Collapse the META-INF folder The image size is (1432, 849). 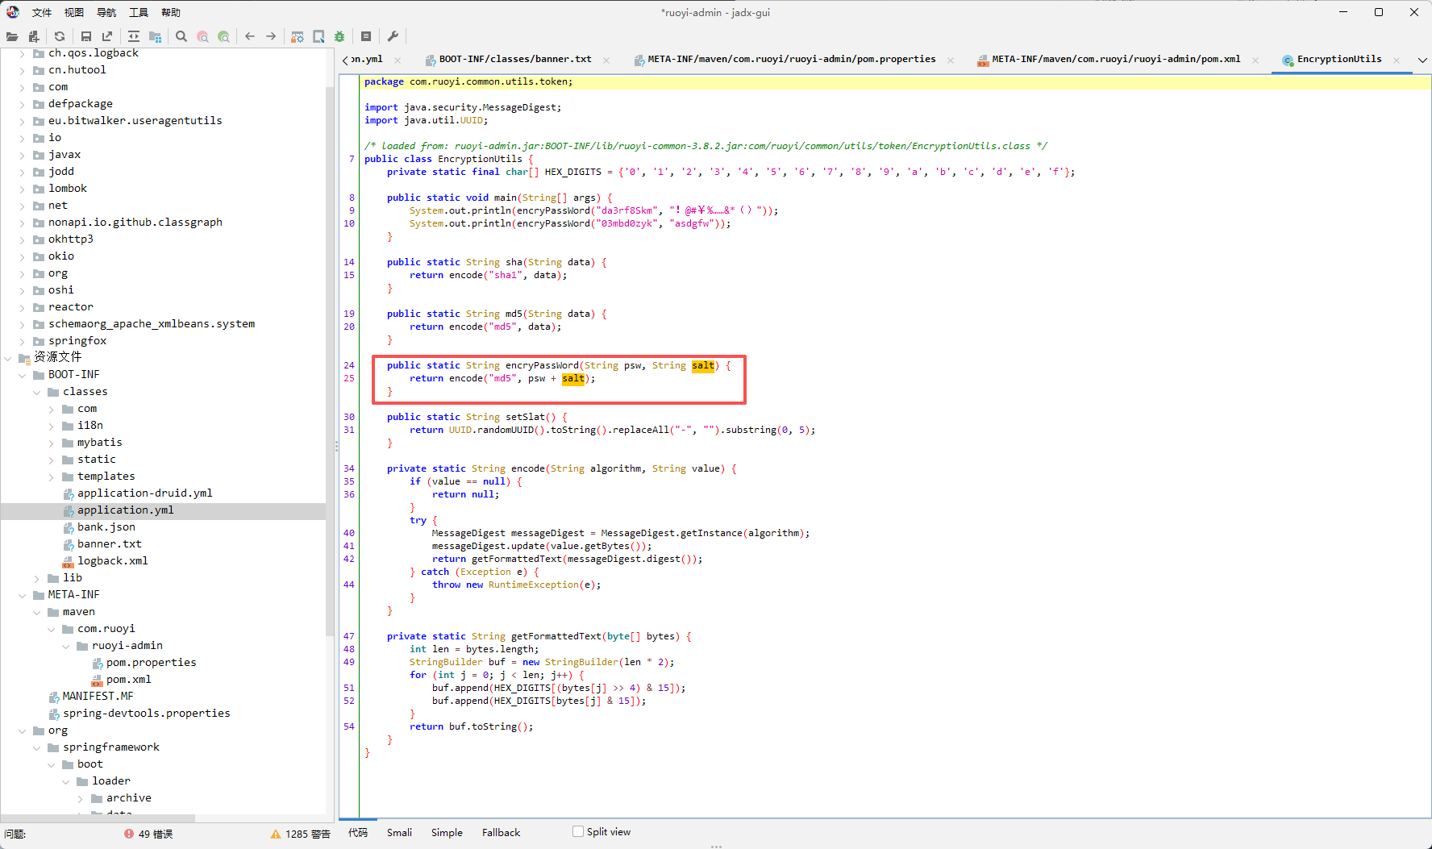point(23,595)
